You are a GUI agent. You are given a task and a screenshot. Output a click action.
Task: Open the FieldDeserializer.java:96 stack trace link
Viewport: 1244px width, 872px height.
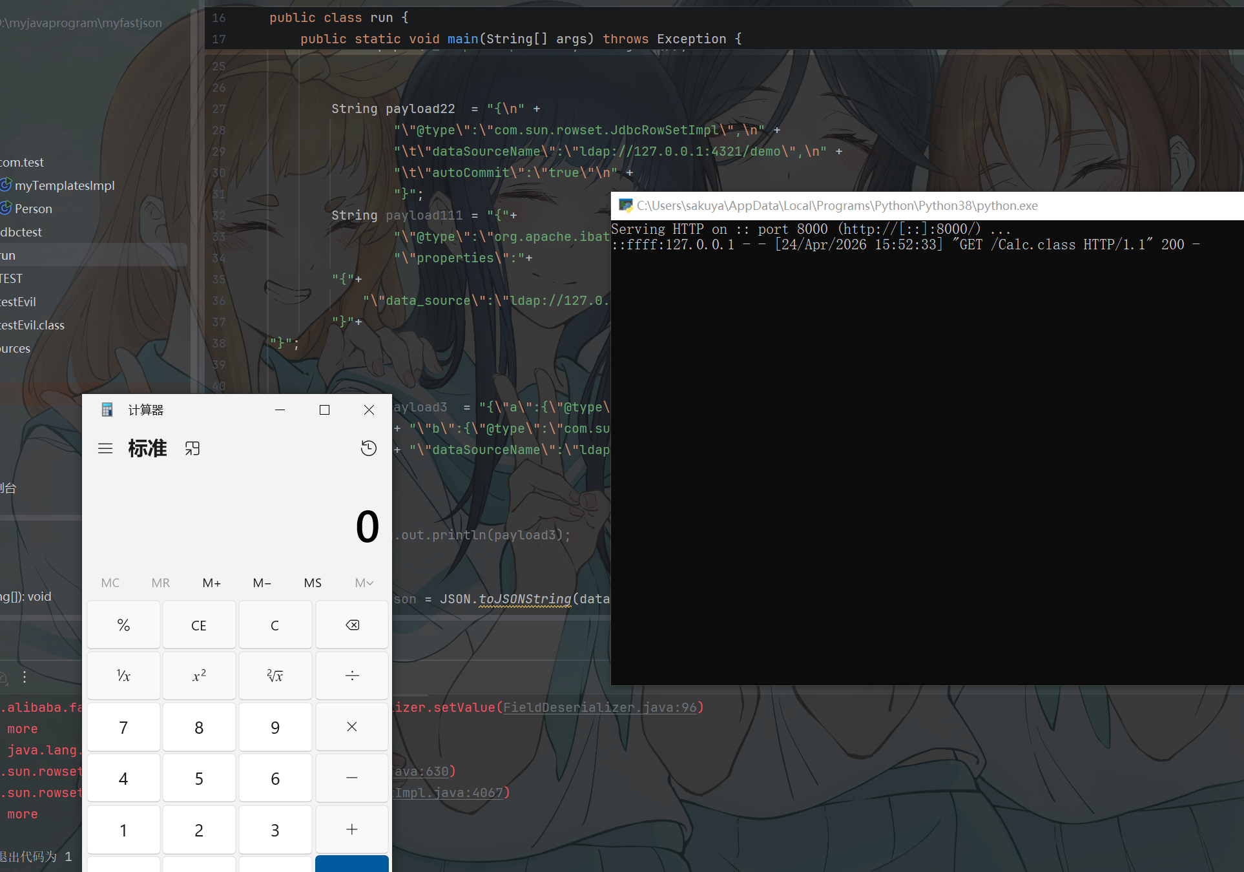pos(600,707)
